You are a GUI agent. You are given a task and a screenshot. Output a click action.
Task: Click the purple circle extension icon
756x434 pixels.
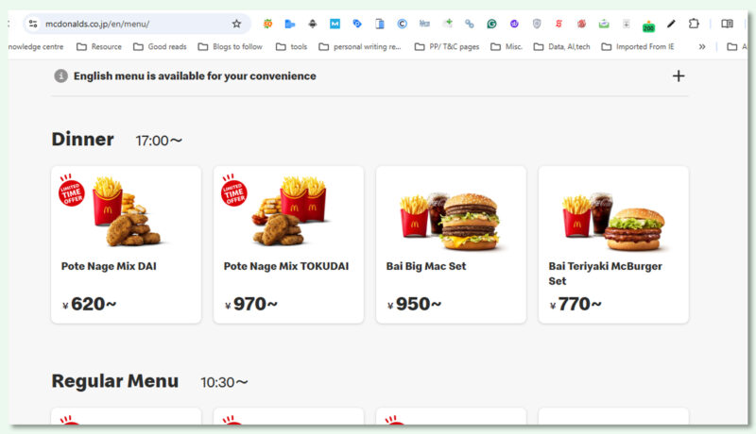(514, 24)
